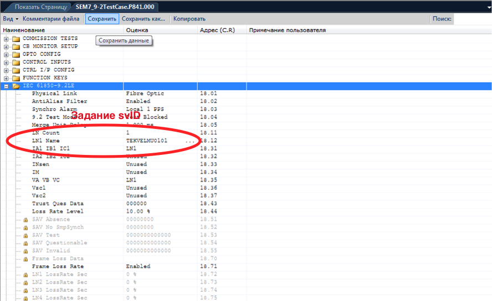Expand the CB MONITOR SETUP node
The height and width of the screenshot is (301, 492).
pos(6,46)
